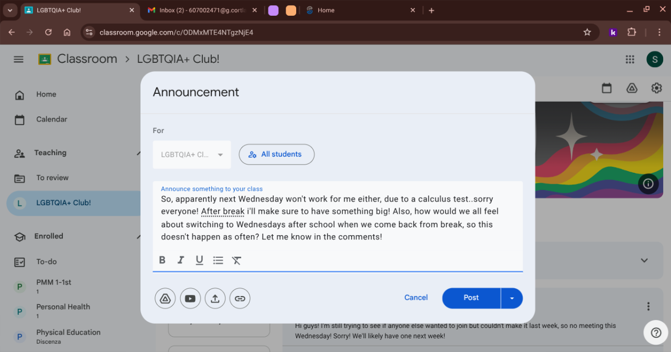Apply italic formatting to text
Viewport: 671px width, 352px height.
coord(181,260)
